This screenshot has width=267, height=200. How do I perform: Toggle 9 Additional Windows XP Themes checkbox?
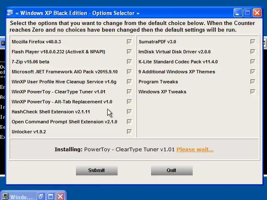[253, 72]
